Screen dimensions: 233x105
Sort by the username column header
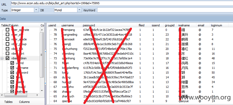[x=71, y=25]
